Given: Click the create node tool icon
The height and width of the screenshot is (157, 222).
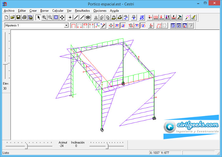Looking at the screenshot, I should click(x=70, y=17).
